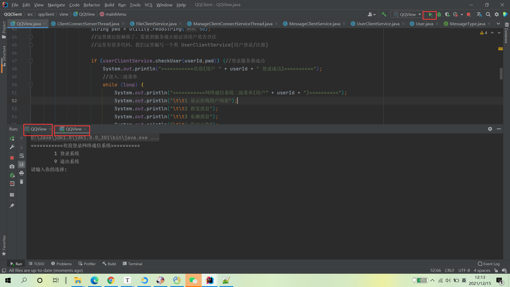The image size is (510, 287).
Task: Toggle read-only lock in status bar
Action: point(496,271)
